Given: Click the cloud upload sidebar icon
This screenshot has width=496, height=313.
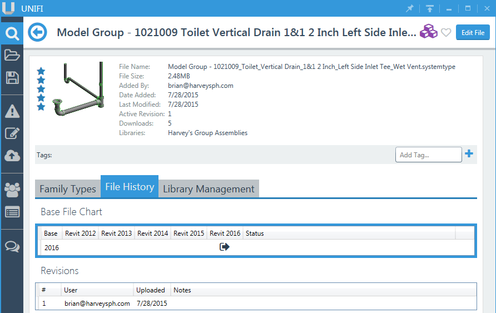Looking at the screenshot, I should coord(12,156).
